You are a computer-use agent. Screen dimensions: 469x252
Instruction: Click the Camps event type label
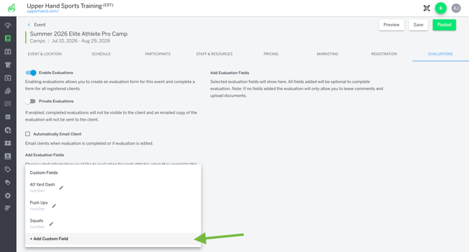tap(37, 41)
